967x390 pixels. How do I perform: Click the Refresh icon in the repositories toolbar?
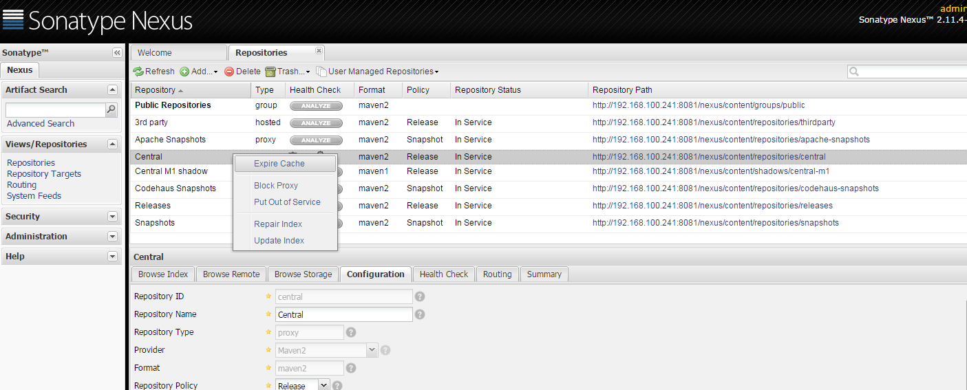click(x=138, y=72)
